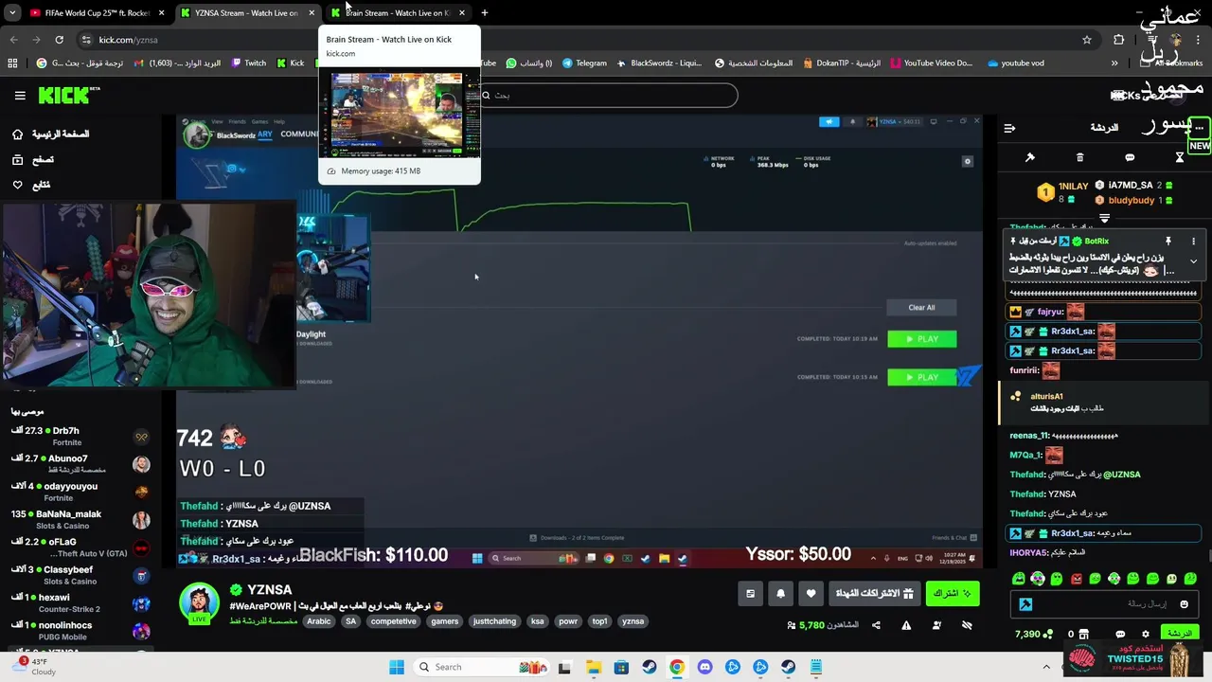Click the heart follow button below the video
Screen dimensions: 1212x682
point(811,593)
